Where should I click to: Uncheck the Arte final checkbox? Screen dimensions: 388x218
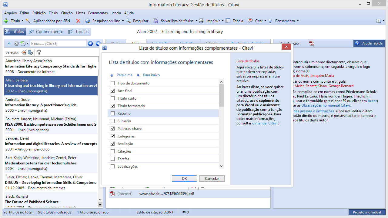113,91
